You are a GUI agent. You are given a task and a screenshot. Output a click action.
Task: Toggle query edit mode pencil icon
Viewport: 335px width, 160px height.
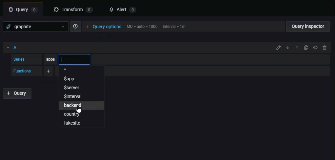tap(278, 48)
